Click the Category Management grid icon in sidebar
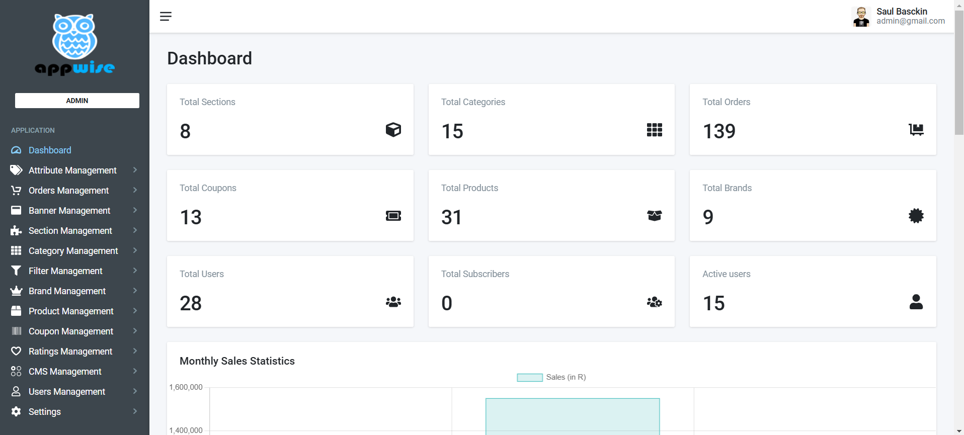 pyautogui.click(x=16, y=250)
